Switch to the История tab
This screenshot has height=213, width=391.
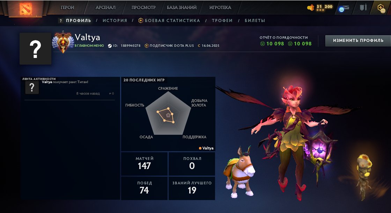[x=115, y=21]
